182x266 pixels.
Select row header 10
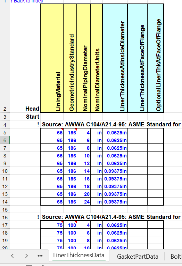(5, 171)
